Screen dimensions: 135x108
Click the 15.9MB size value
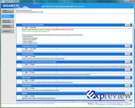[33, 57]
